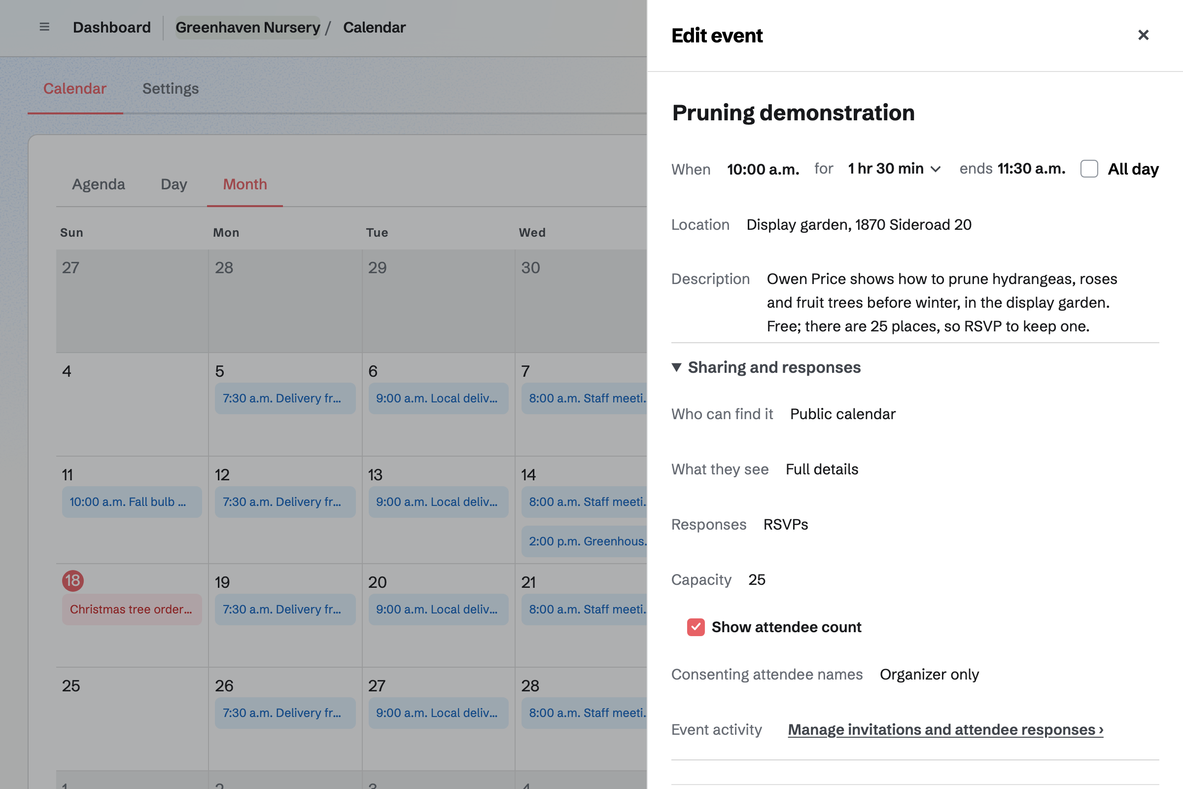Image resolution: width=1183 pixels, height=789 pixels.
Task: Uncheck Show attendee count
Action: 696,627
